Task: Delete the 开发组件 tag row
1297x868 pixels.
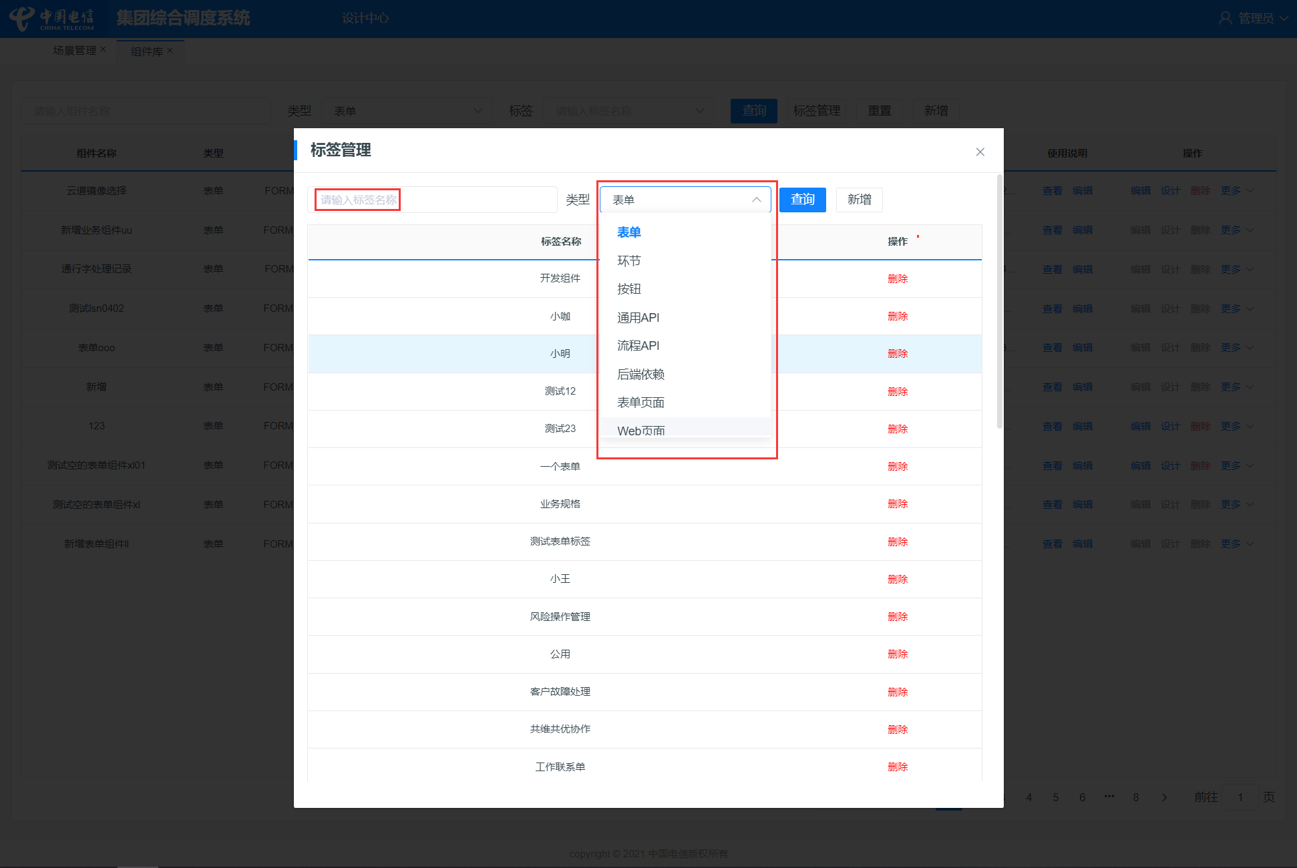Action: 897,279
